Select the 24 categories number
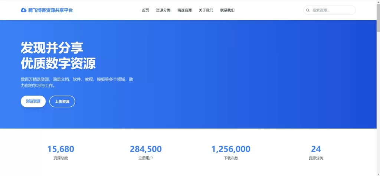 pos(316,149)
